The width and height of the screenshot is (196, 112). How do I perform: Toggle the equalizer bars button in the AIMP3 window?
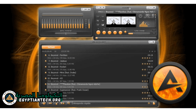[103, 25]
